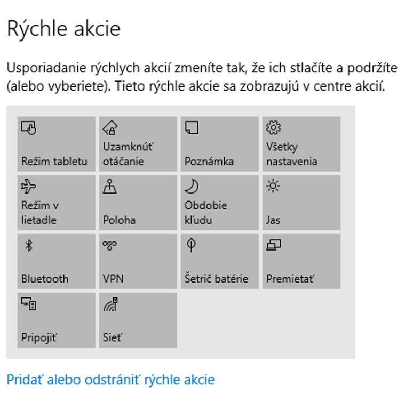Click the airplane mode icon

pos(28,187)
